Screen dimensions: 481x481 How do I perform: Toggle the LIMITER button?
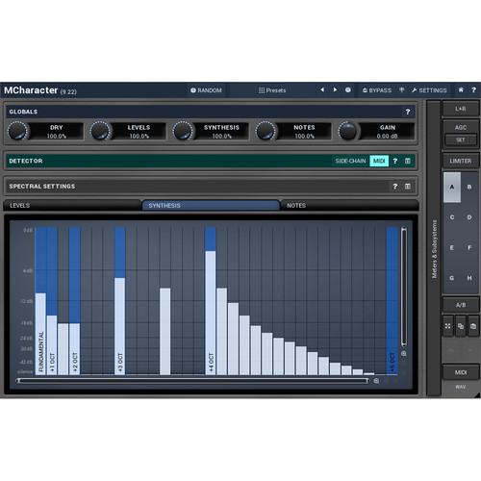(461, 161)
